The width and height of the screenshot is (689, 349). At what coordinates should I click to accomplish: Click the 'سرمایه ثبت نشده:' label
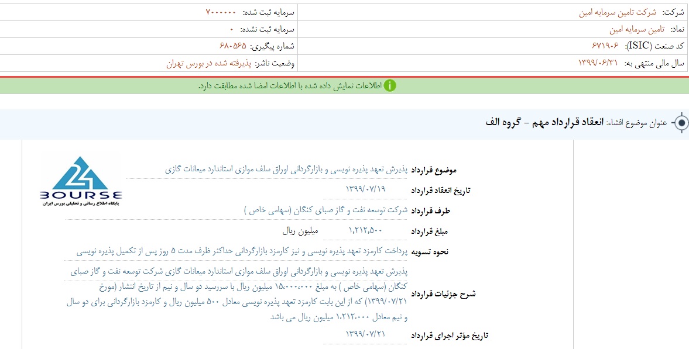click(267, 29)
